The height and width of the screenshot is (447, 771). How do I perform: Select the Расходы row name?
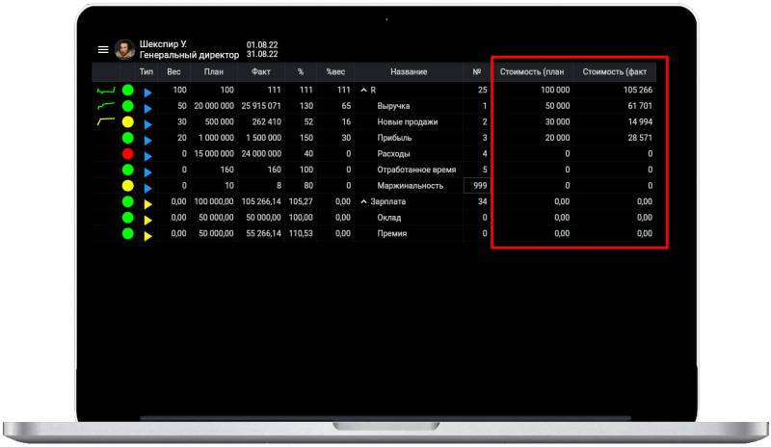[393, 154]
